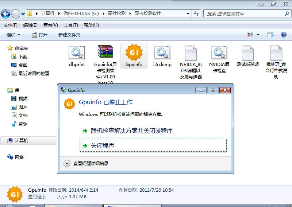Screen dimensions: 292x207
Task: Open the 帮助(H) menu
Action: pyautogui.click(x=91, y=25)
